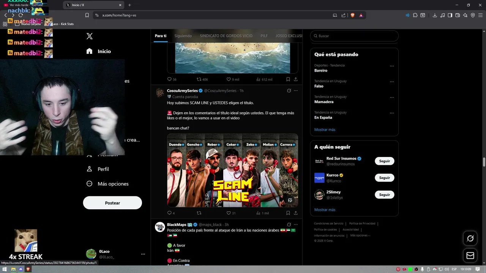486x273 pixels.
Task: Open Brave VPN shield icon
Action: pos(473,15)
